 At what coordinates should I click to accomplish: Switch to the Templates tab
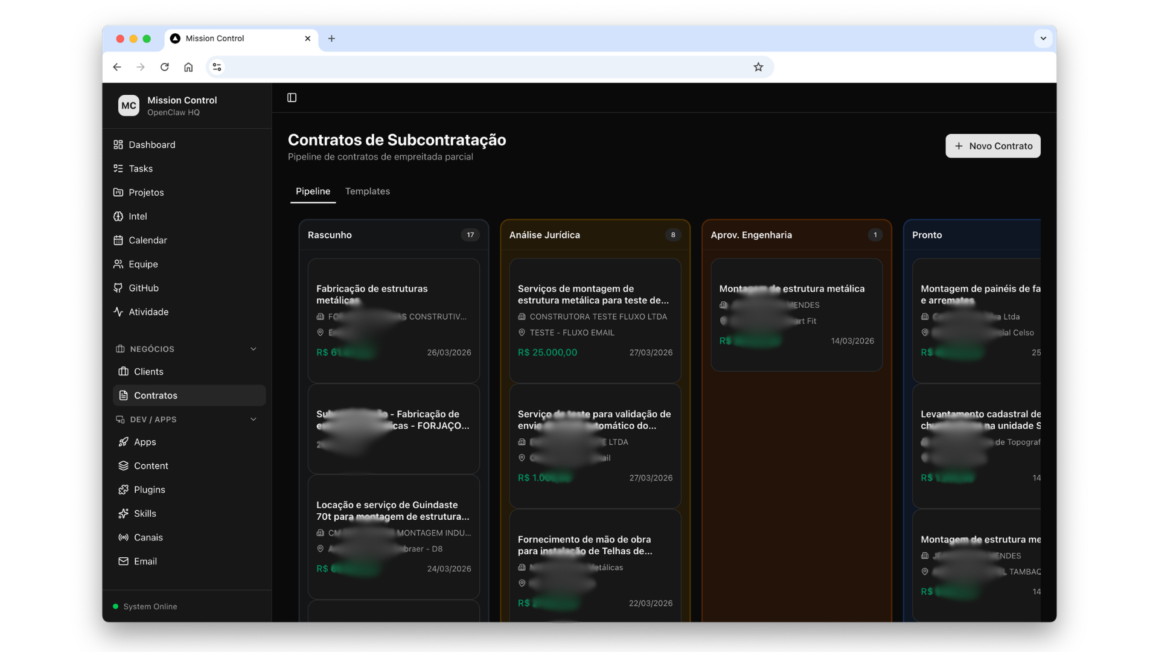pyautogui.click(x=367, y=191)
